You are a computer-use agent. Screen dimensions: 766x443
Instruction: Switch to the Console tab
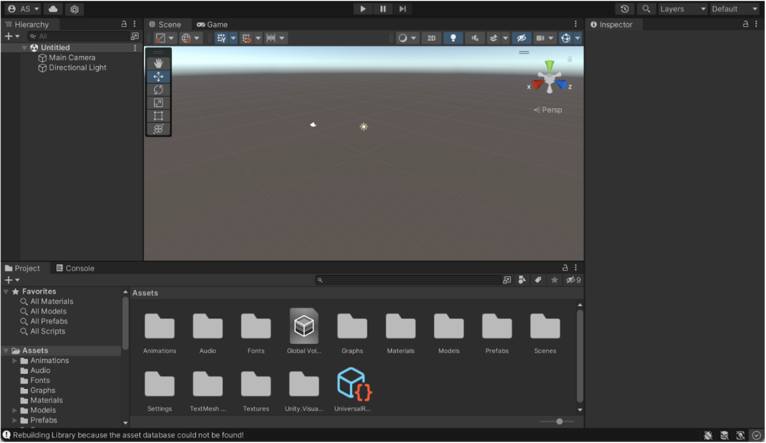point(75,268)
